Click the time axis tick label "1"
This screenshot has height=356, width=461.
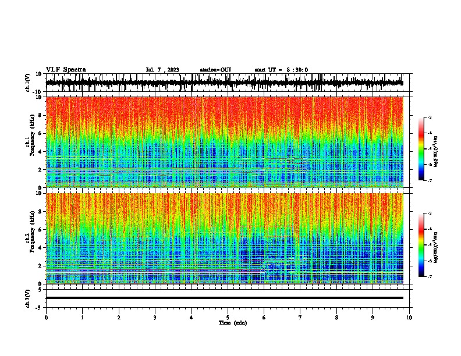point(83,318)
